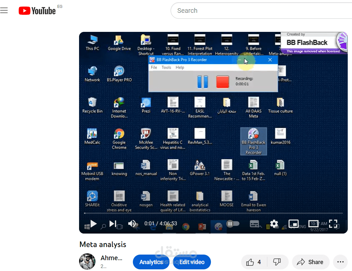
Task: Select the Google Drive desktop icon
Action: [119, 43]
